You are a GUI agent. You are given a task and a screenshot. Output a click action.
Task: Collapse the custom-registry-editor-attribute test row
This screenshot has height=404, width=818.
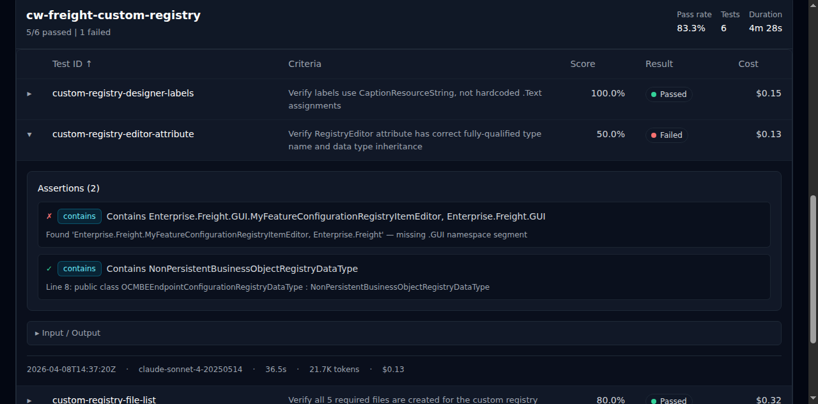(29, 135)
